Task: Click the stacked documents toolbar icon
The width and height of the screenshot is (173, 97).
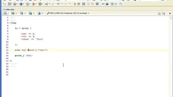Action: click(27, 4)
